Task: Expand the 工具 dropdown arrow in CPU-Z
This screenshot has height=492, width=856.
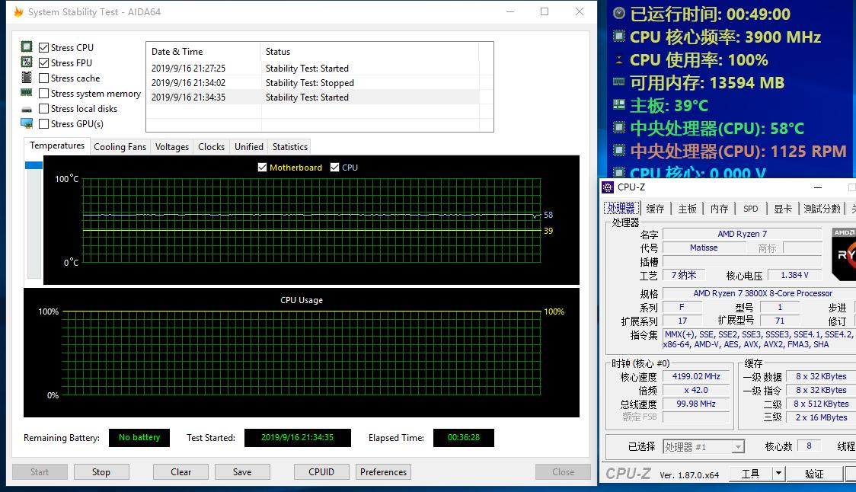Action: (778, 474)
